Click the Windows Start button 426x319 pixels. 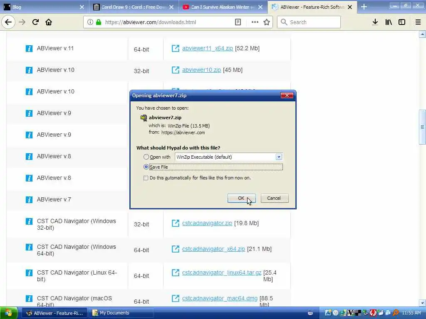[x=9, y=313]
